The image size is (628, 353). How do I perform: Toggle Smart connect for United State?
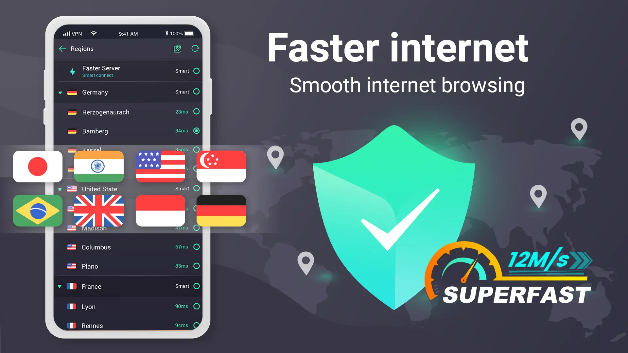(x=196, y=188)
